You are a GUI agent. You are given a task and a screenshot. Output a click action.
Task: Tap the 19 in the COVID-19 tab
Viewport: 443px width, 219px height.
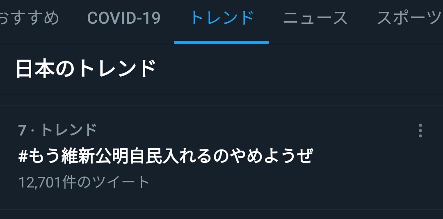(151, 18)
